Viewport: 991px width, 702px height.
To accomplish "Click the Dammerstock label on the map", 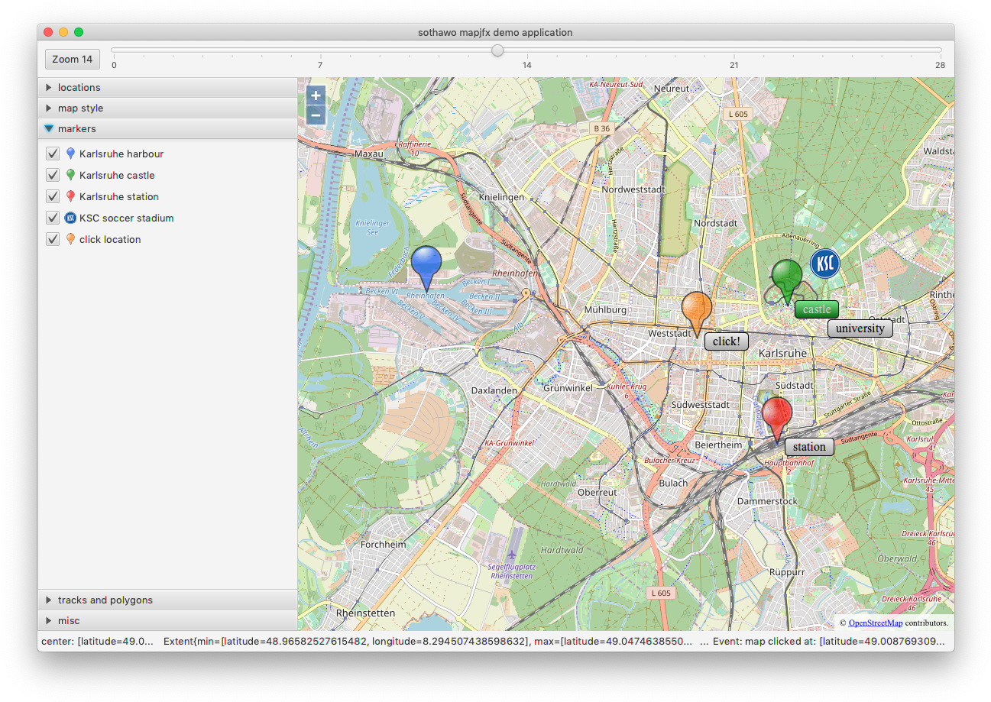I will coord(767,501).
